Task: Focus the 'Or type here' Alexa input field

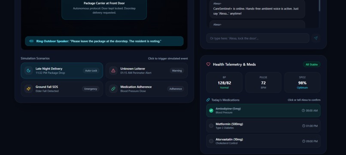Action: pos(258,38)
